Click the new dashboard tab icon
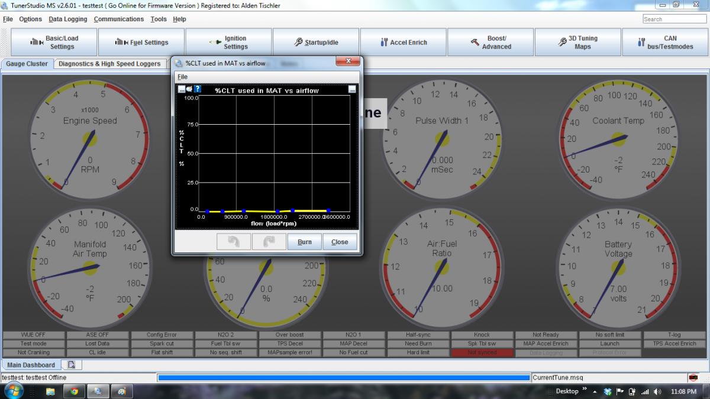The width and height of the screenshot is (710, 399). (72, 365)
